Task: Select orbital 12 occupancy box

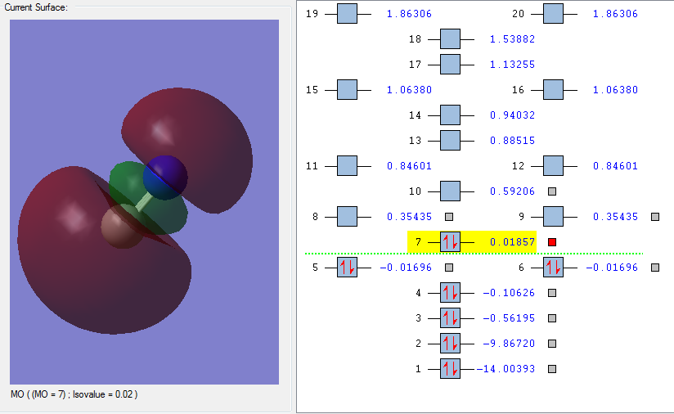Action: click(x=553, y=166)
